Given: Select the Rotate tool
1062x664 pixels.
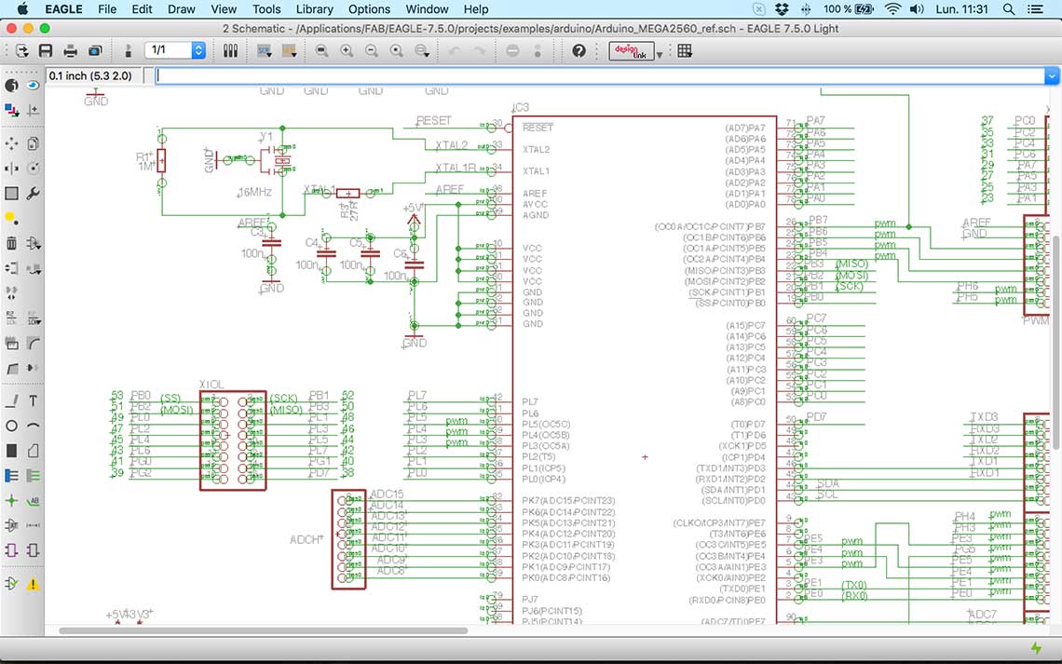Looking at the screenshot, I should pyautogui.click(x=33, y=168).
